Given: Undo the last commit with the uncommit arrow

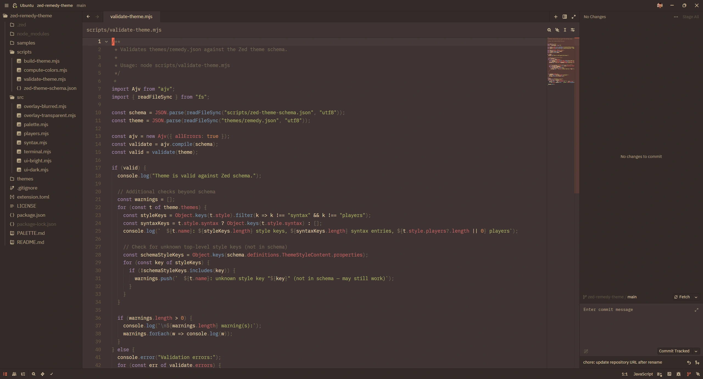Looking at the screenshot, I should tap(689, 363).
